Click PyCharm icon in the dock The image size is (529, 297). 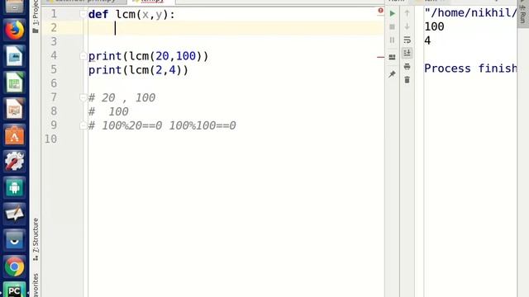tap(14, 290)
